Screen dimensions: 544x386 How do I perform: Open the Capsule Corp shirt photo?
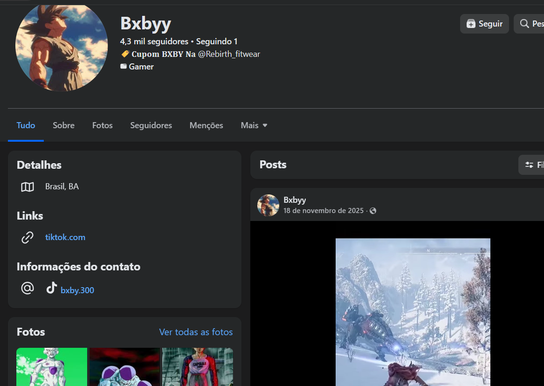tap(197, 367)
